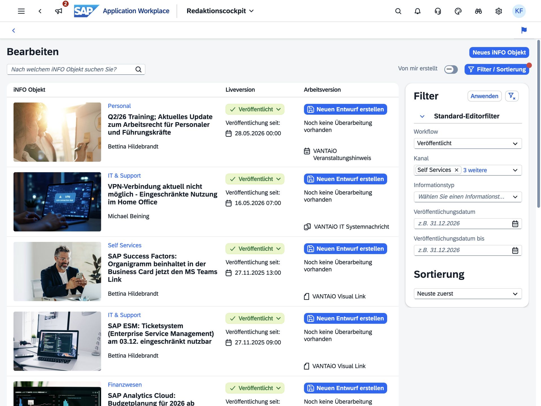Screen dimensions: 541x406
Task: Click the calendar icon beside 27.11.2025 13:00
Action: coord(229,273)
